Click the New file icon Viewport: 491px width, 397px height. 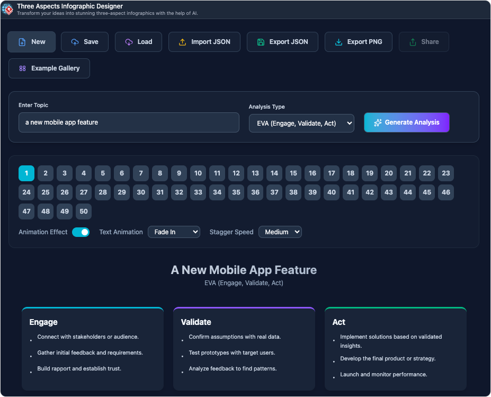click(x=22, y=42)
